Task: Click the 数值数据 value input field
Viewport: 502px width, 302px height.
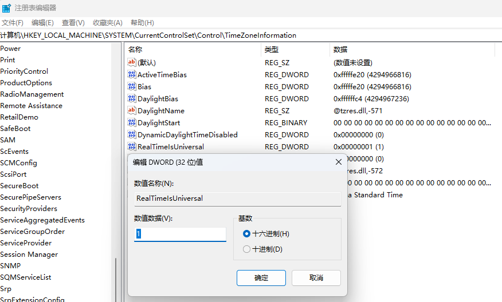Action: pyautogui.click(x=180, y=234)
